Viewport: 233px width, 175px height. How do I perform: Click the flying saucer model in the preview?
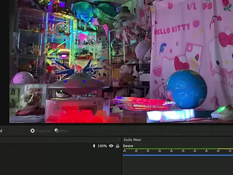(x=76, y=84)
